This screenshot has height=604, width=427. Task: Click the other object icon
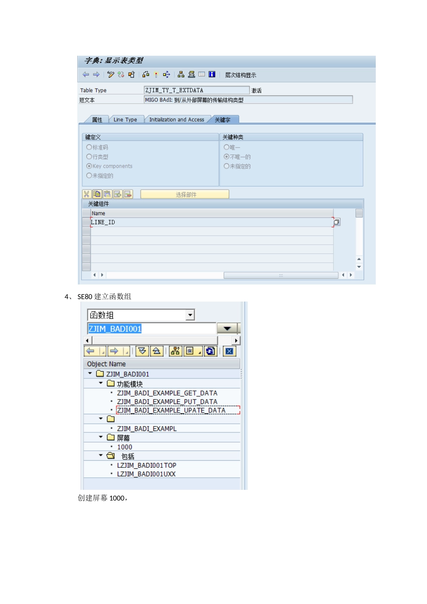point(131,75)
